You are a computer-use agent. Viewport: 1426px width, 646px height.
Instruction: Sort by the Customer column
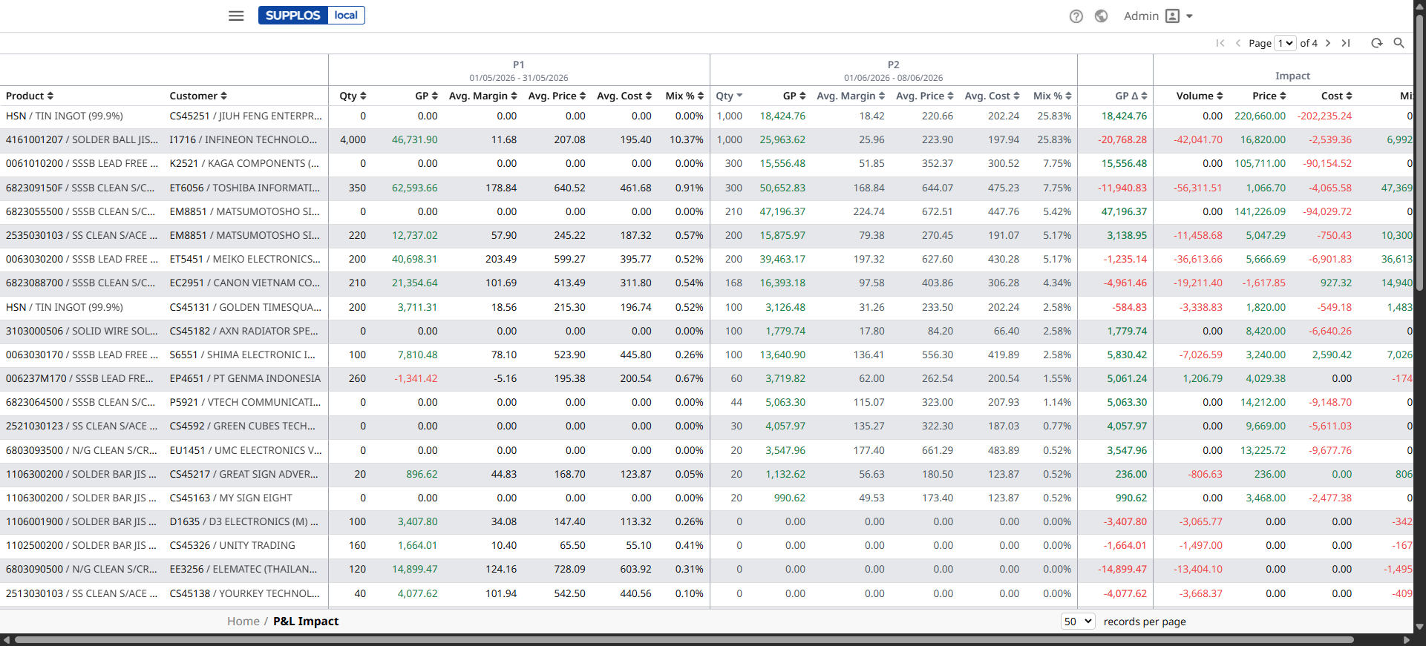tap(198, 96)
